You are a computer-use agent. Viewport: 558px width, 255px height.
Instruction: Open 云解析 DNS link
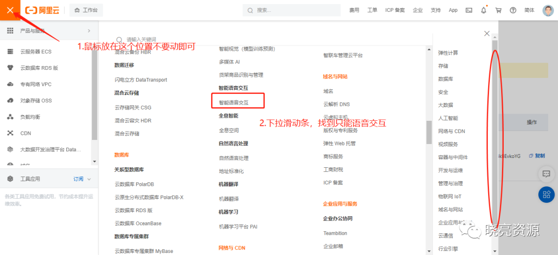pyautogui.click(x=337, y=104)
